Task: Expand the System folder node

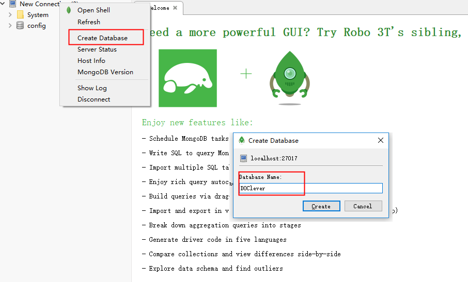Action: pos(10,14)
